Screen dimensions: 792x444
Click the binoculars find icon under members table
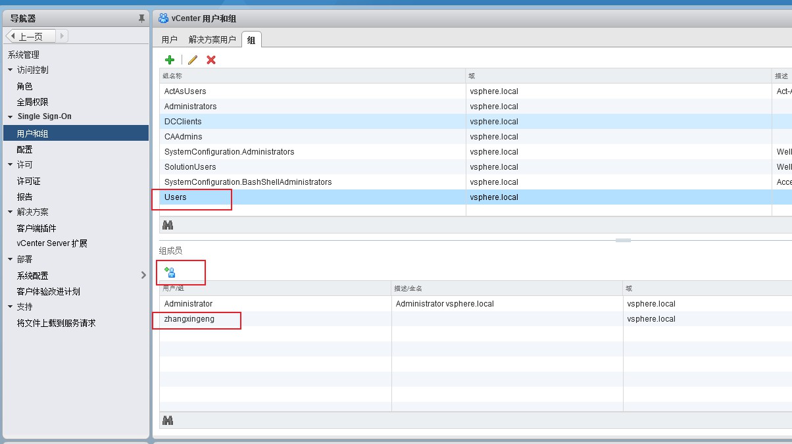tap(168, 420)
